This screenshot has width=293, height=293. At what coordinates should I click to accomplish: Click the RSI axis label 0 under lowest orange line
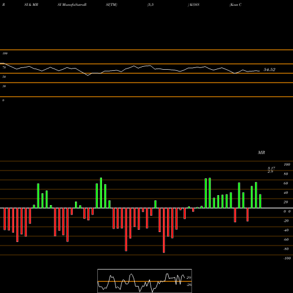(3, 100)
